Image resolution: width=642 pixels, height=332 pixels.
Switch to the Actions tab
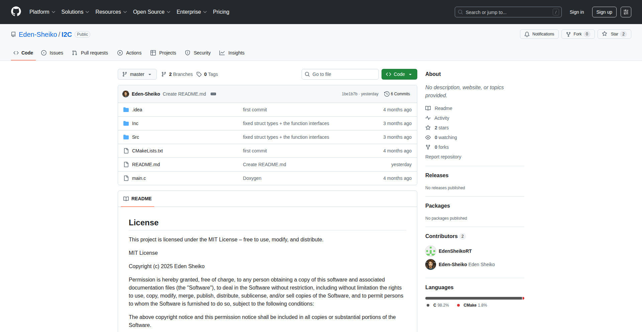129,53
